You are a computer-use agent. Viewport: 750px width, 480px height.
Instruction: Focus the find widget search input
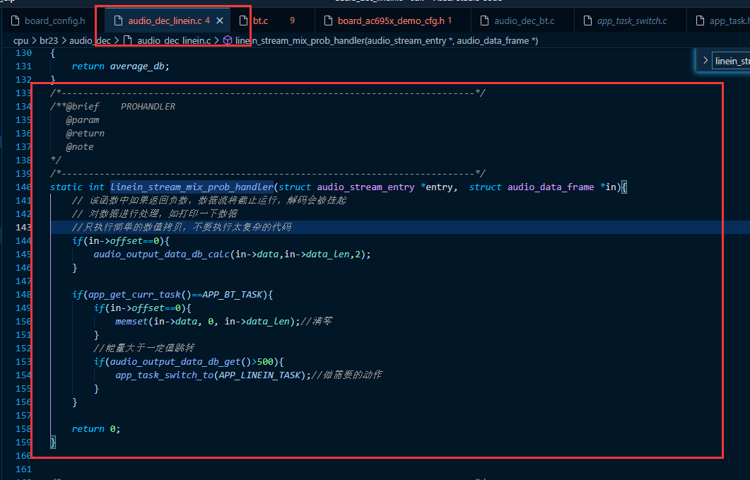[x=731, y=61]
